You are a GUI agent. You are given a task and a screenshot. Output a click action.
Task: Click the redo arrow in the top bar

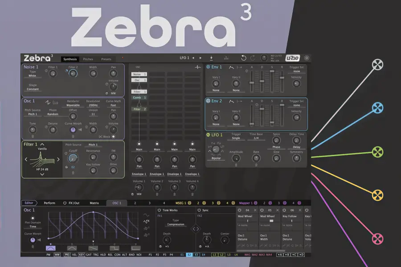pyautogui.click(x=253, y=58)
